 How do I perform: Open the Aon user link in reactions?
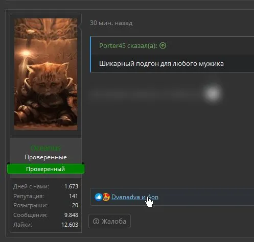[x=153, y=197]
